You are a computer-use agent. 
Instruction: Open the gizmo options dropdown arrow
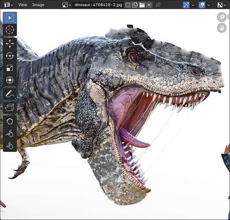(x=193, y=5)
